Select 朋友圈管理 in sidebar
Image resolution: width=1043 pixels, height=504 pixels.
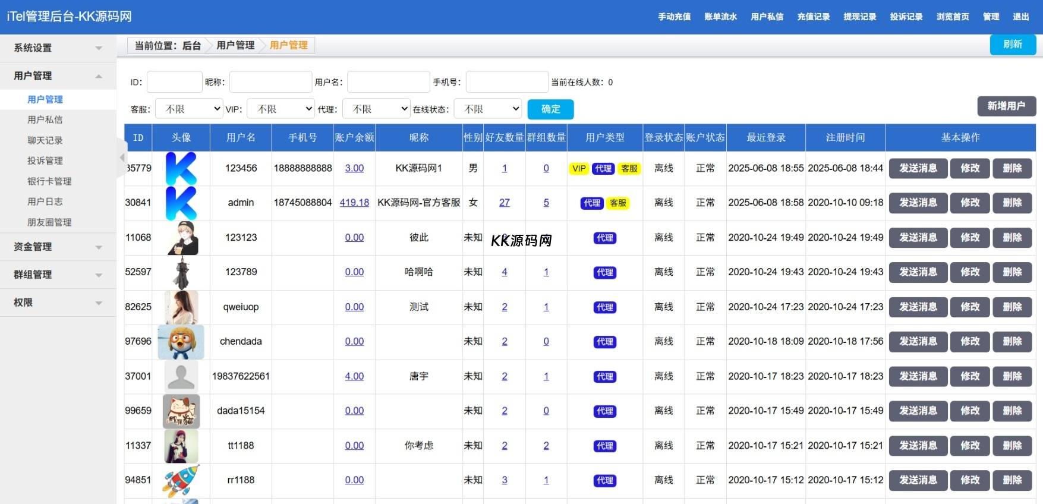click(49, 223)
